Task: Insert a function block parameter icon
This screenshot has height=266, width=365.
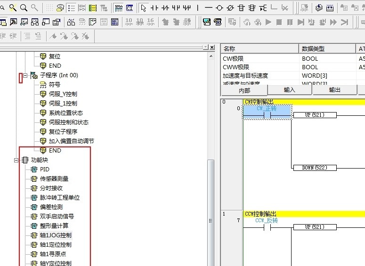Action: (263, 8)
